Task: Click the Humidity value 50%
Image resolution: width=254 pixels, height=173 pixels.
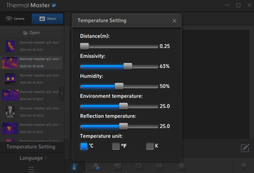Action: click(164, 86)
